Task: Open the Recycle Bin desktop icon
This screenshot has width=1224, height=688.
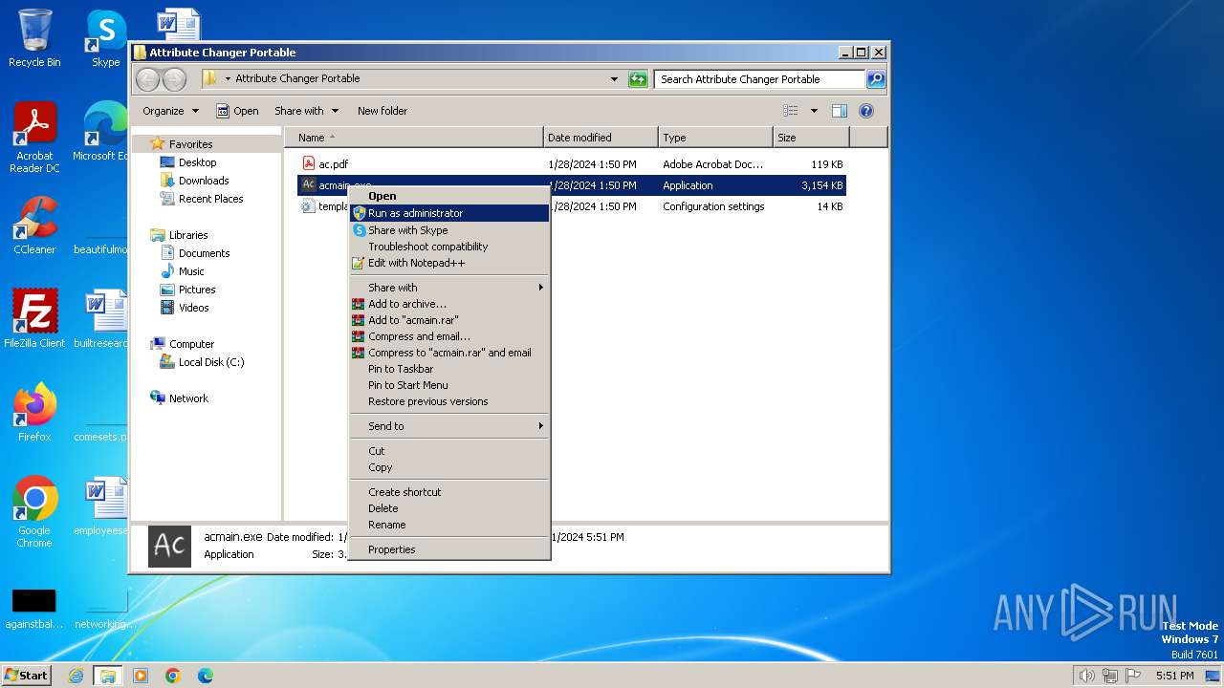Action: [x=34, y=38]
